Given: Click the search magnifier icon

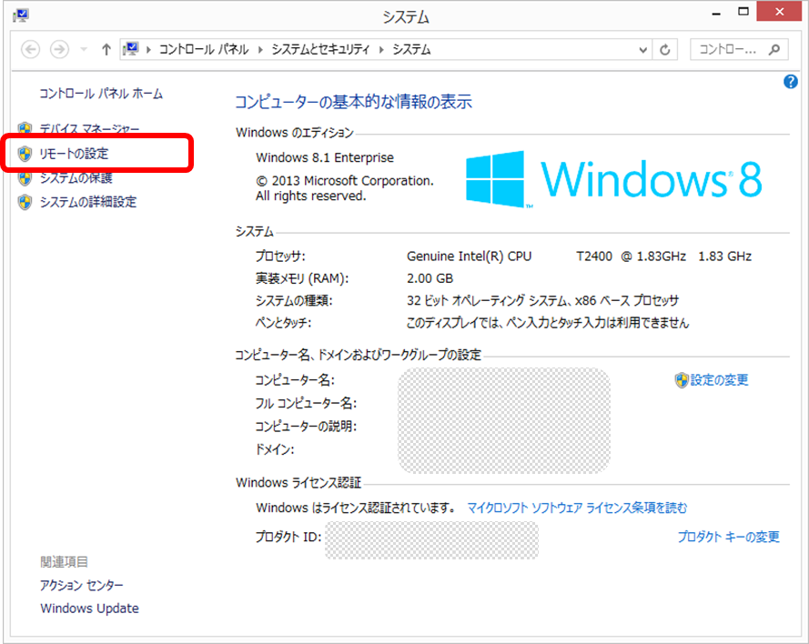Looking at the screenshot, I should (x=774, y=49).
